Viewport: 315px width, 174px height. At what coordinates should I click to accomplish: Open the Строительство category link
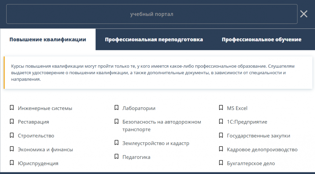[36, 136]
